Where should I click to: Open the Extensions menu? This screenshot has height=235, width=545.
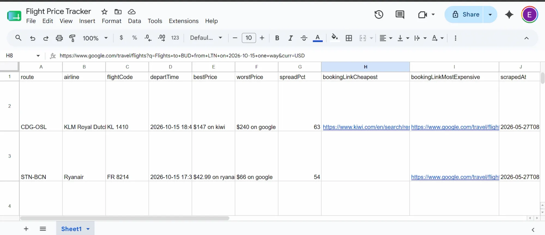pos(184,21)
